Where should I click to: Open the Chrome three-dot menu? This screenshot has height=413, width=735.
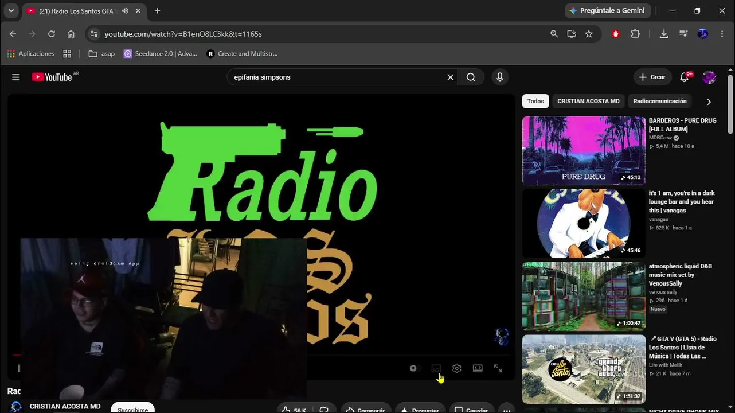click(x=722, y=34)
